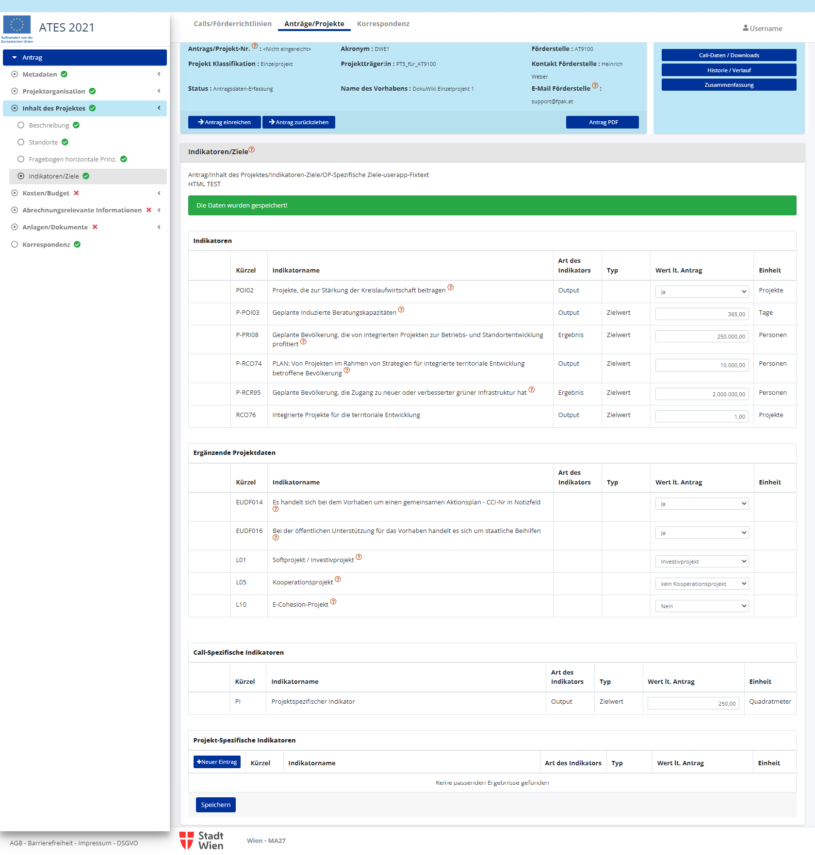Viewport: 815px width, 855px height.
Task: Click the Speichern button
Action: tap(215, 805)
